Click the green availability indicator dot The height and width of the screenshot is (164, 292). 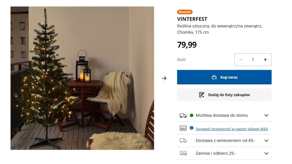192,115
